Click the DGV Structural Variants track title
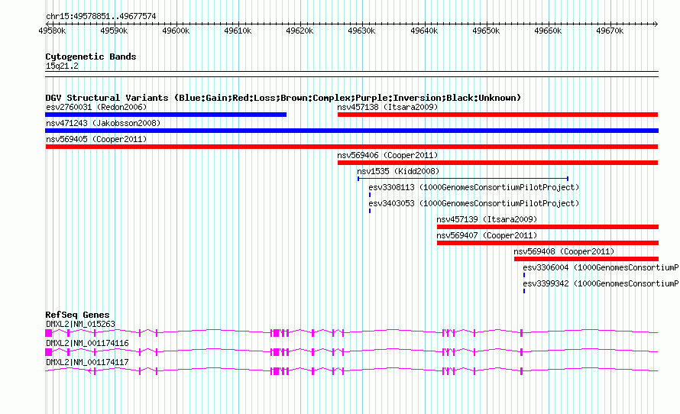This screenshot has width=680, height=414. click(283, 98)
